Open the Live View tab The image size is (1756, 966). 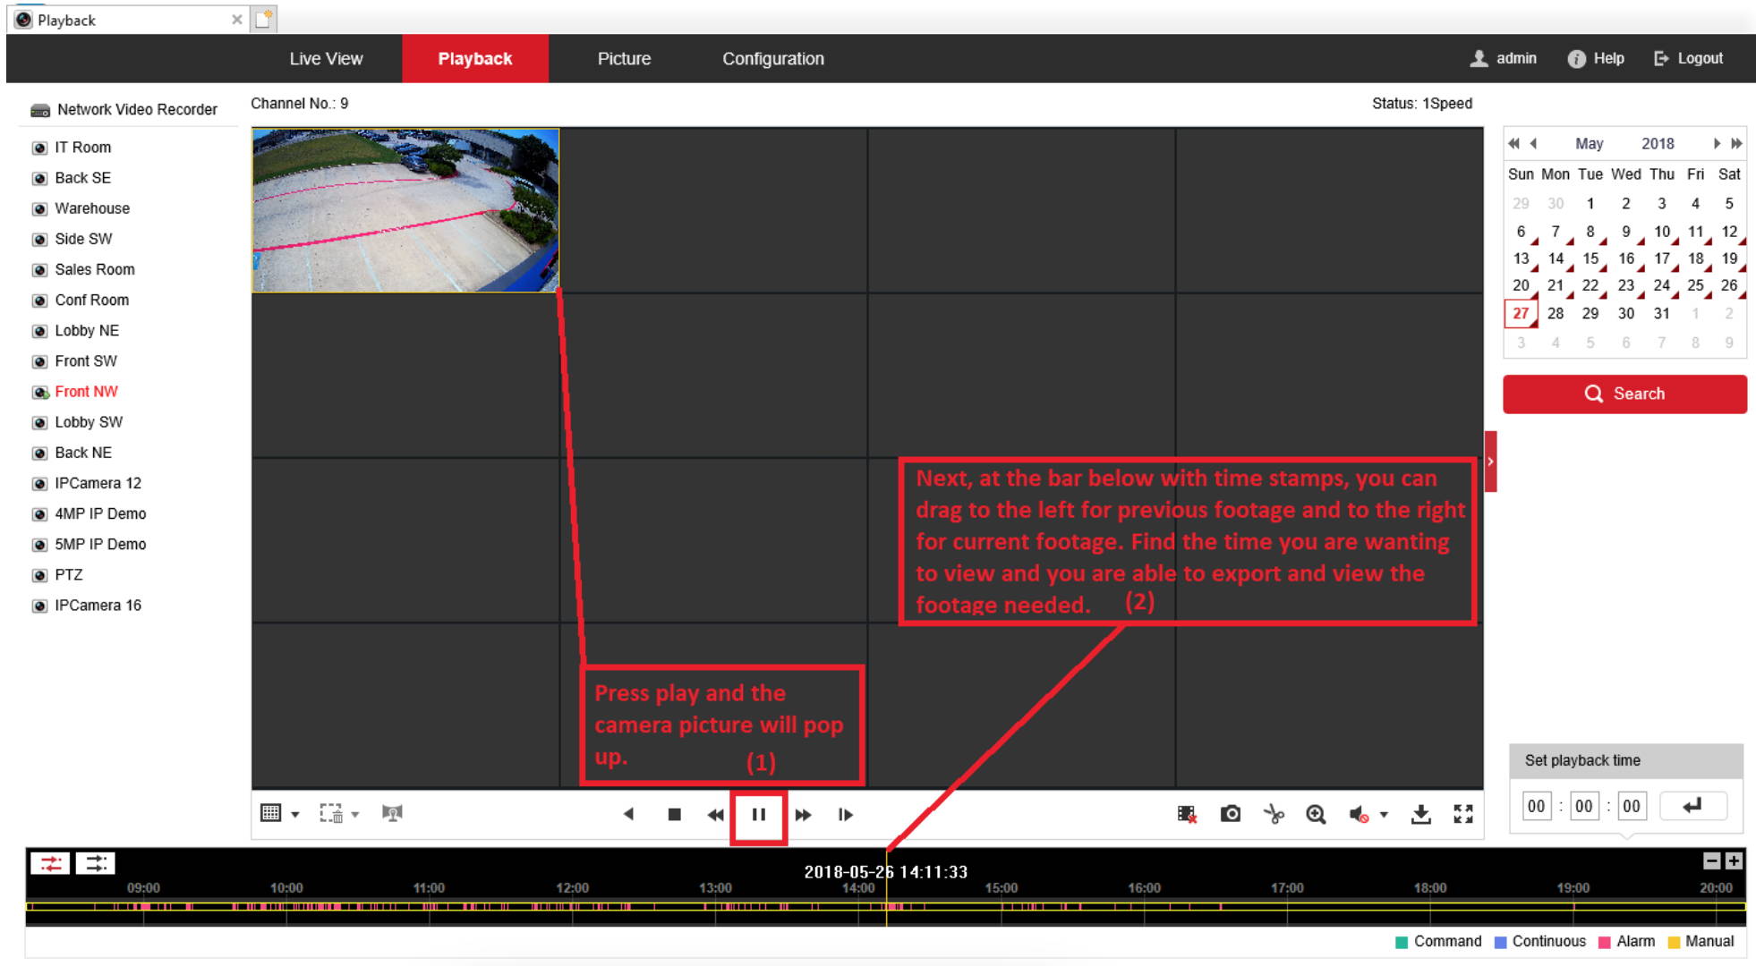[x=326, y=59]
